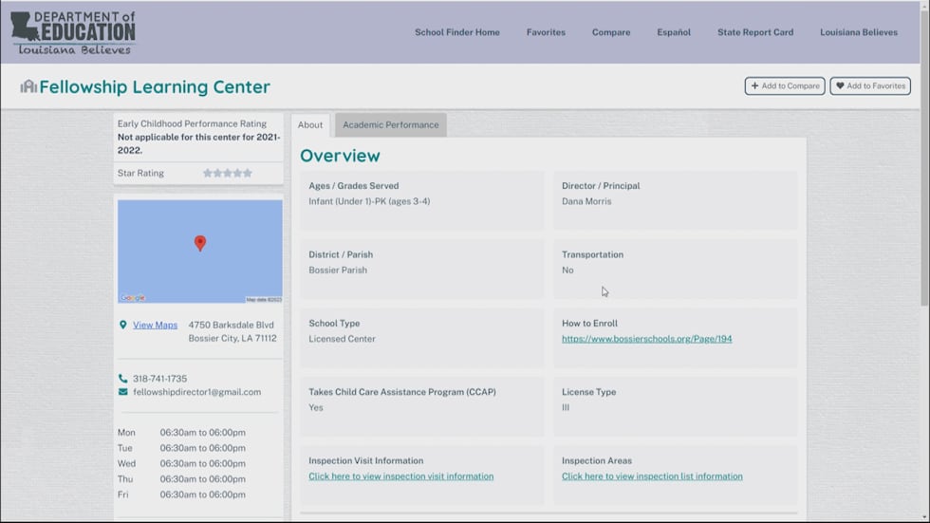Open State Report Card
930x523 pixels.
coord(755,32)
